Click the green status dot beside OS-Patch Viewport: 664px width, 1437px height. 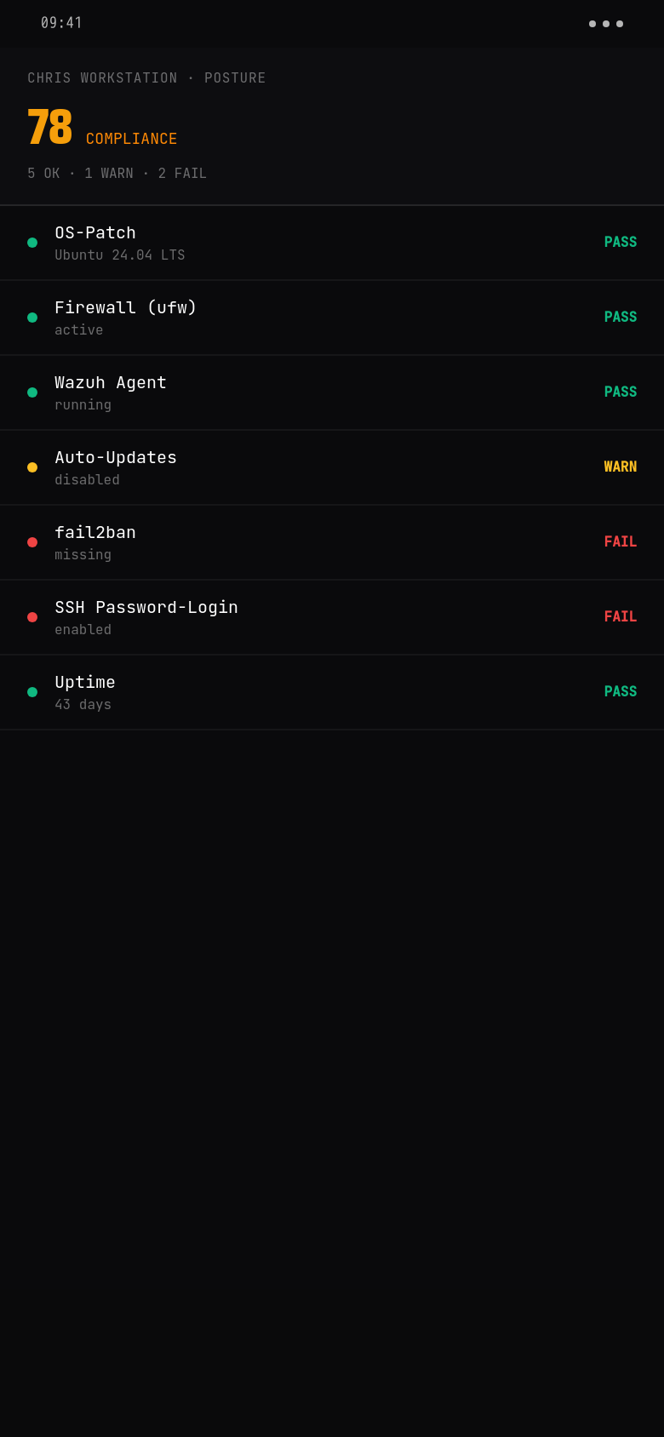pos(32,243)
